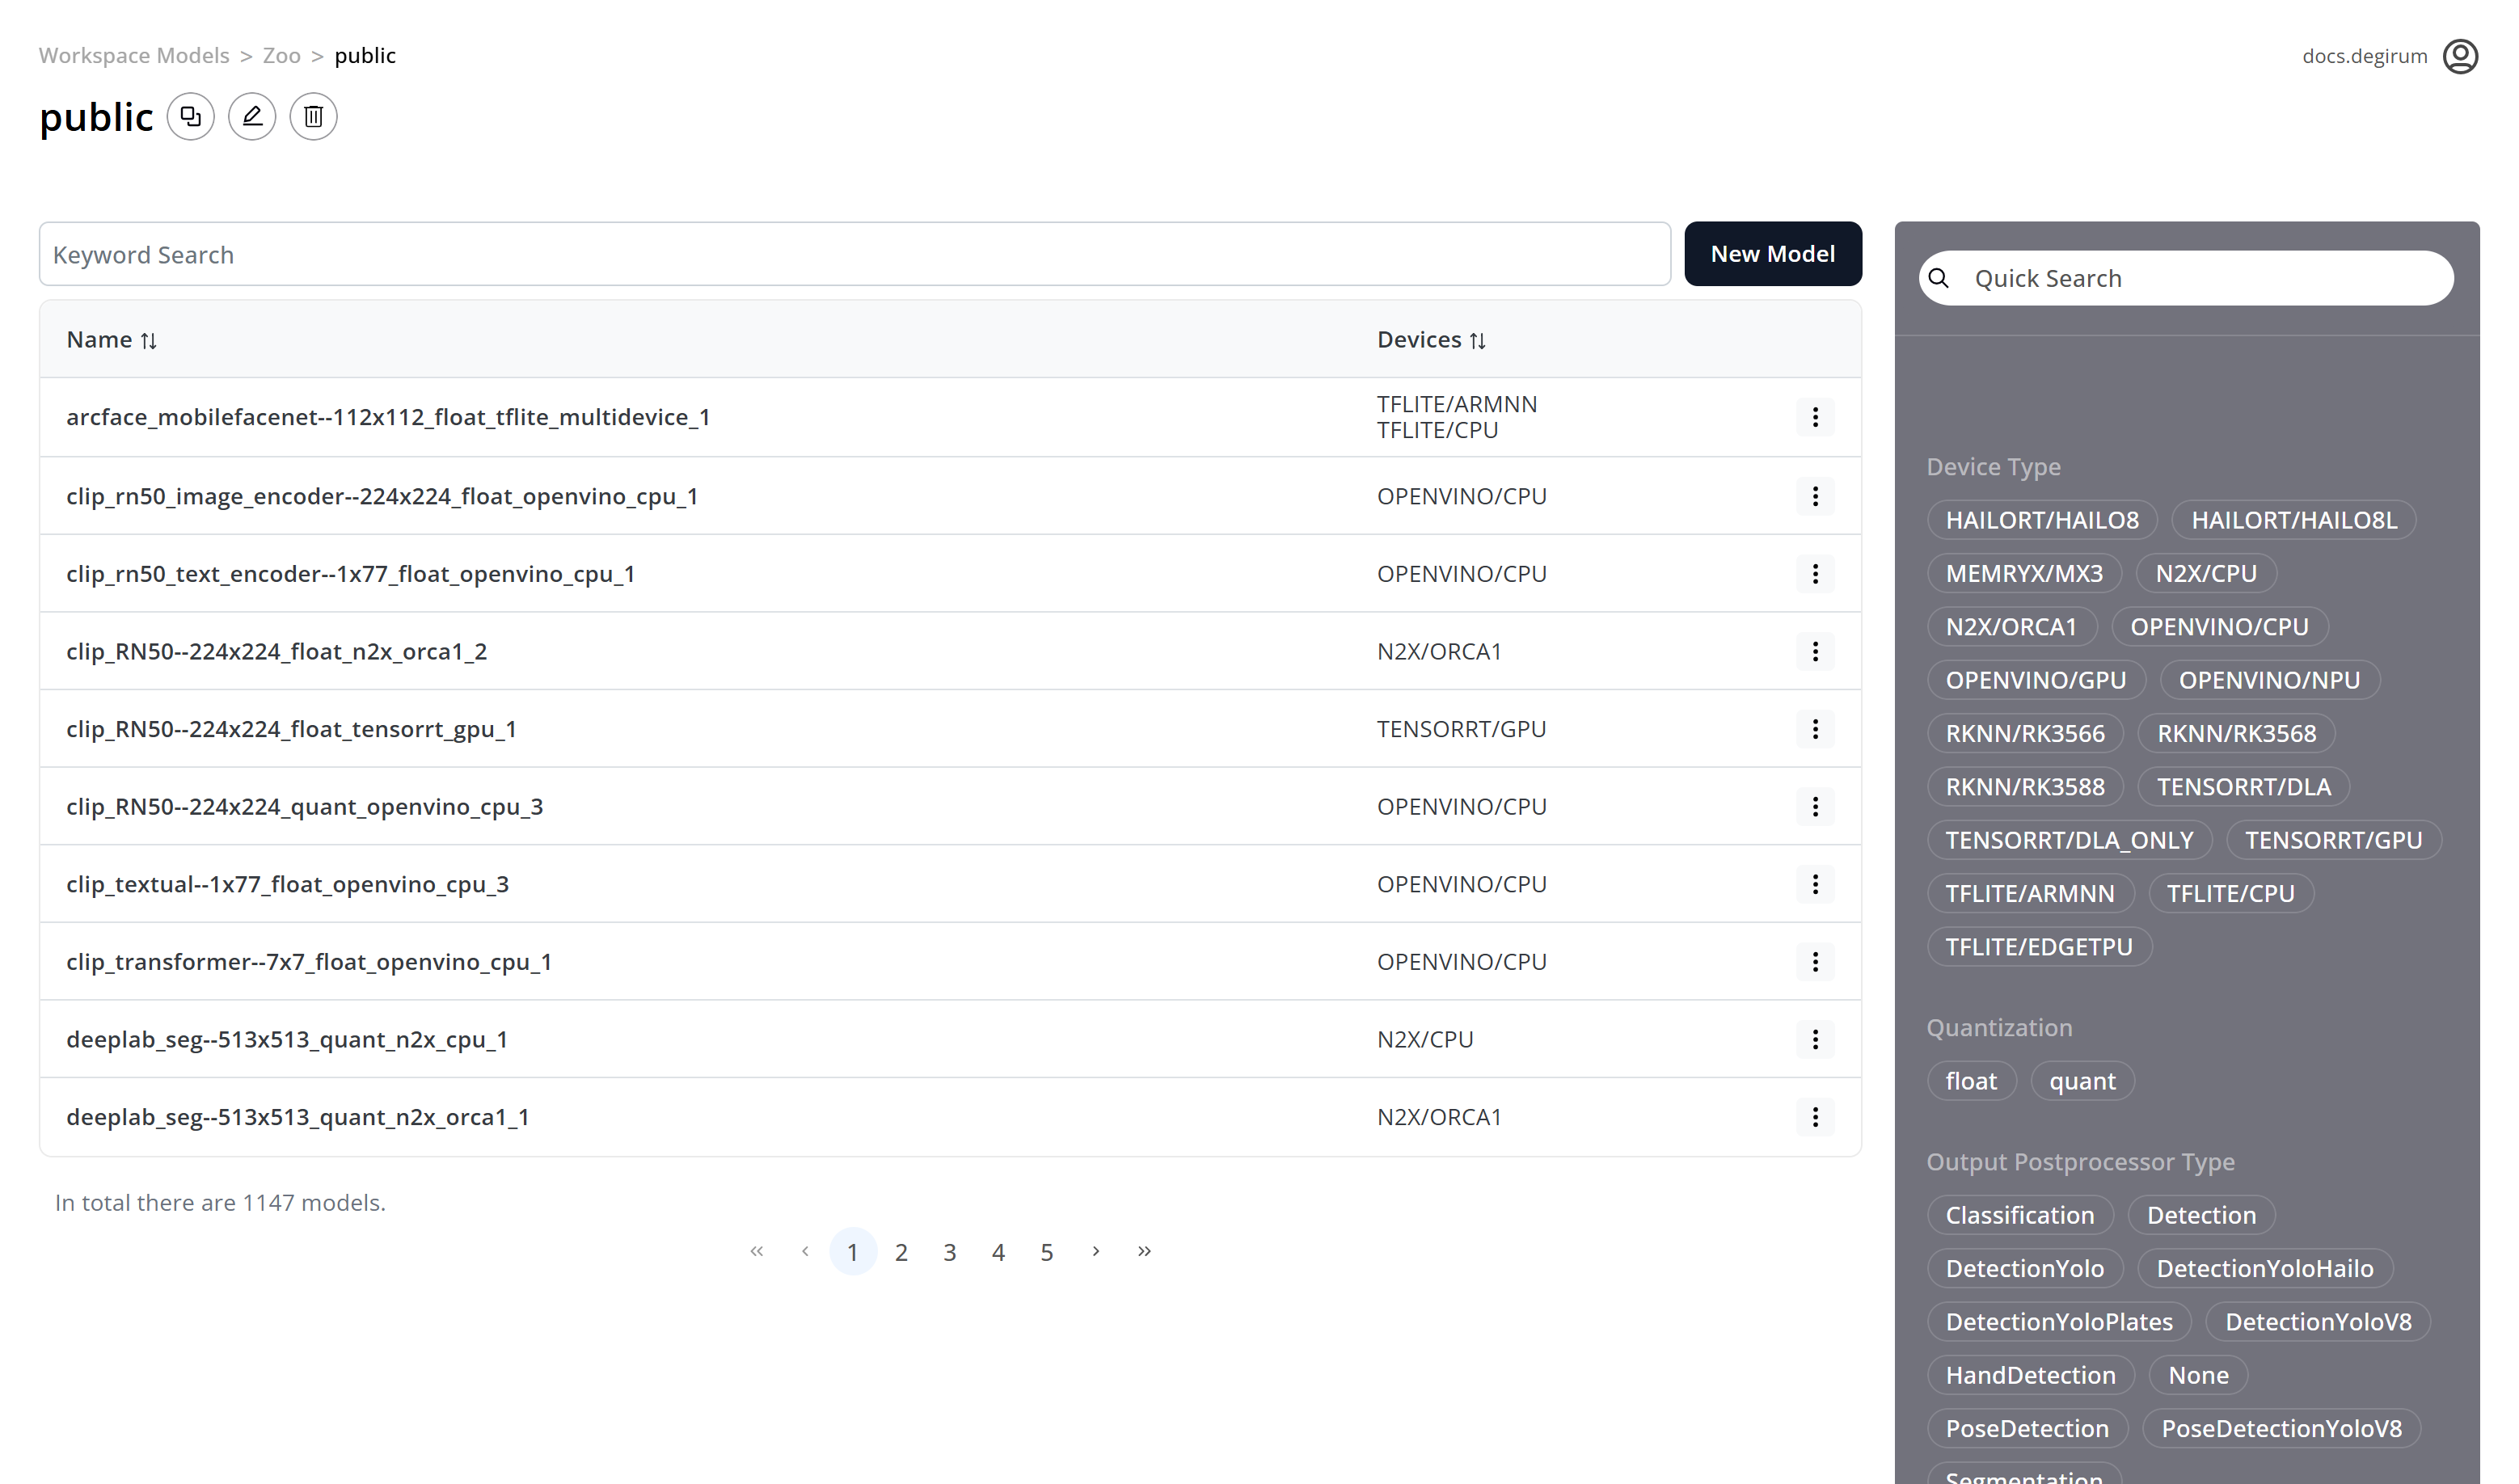Jump to the last page arrows

pos(1144,1251)
